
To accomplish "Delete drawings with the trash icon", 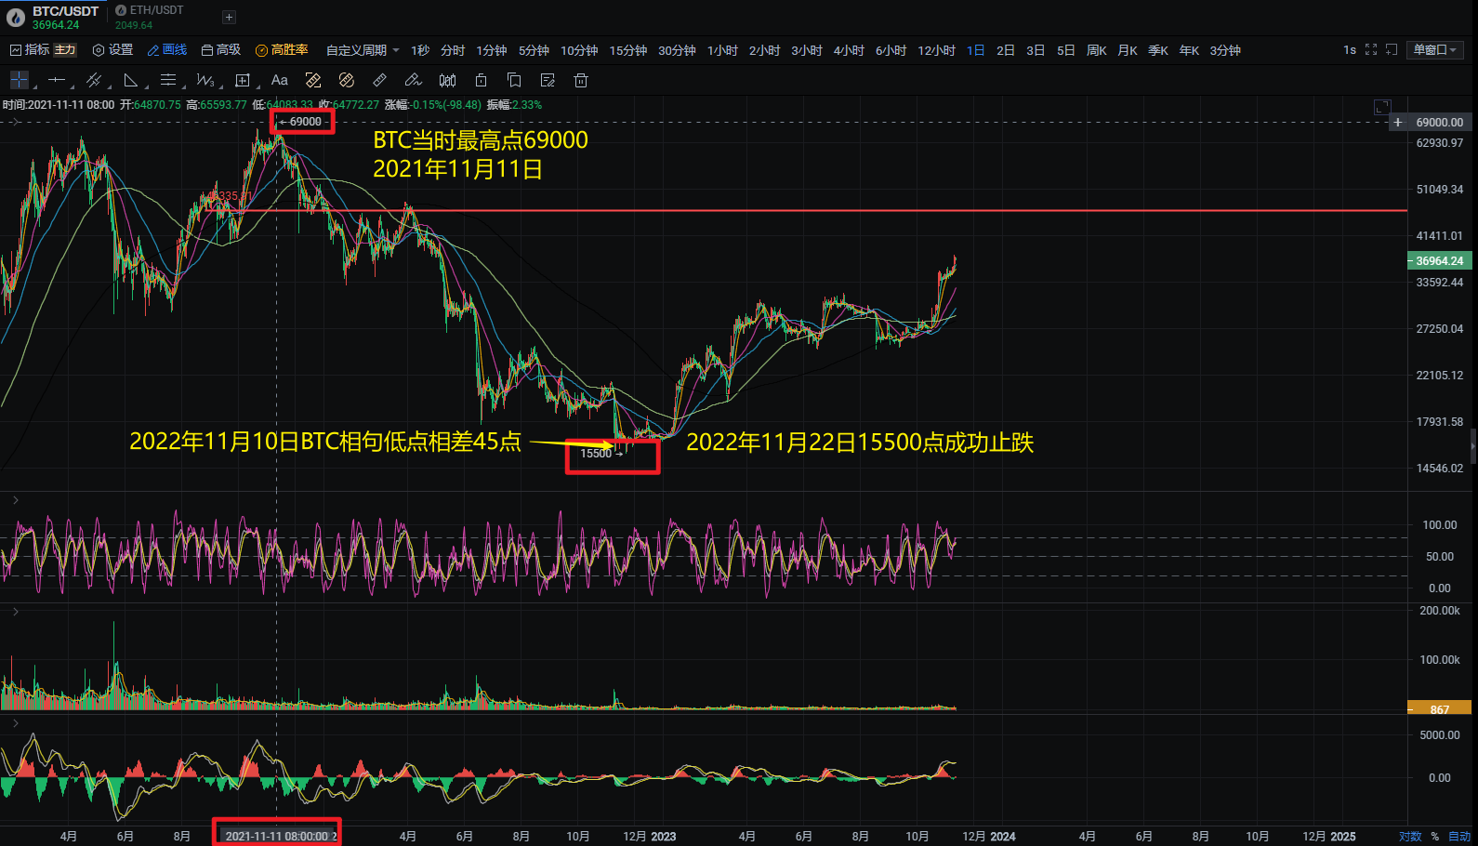I will (x=581, y=80).
